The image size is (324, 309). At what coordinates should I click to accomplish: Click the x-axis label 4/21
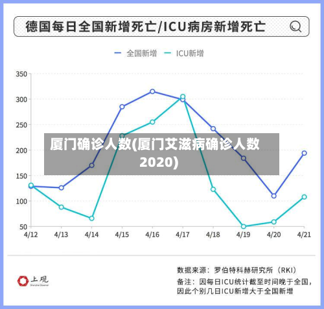point(304,235)
